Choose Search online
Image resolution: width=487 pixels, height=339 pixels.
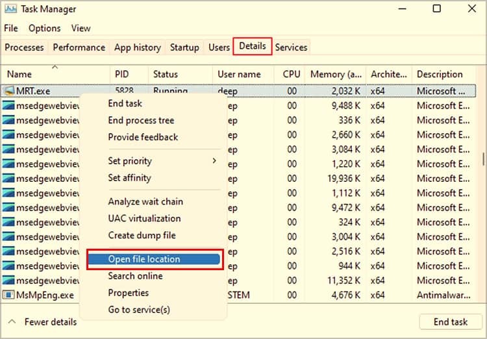click(x=136, y=276)
